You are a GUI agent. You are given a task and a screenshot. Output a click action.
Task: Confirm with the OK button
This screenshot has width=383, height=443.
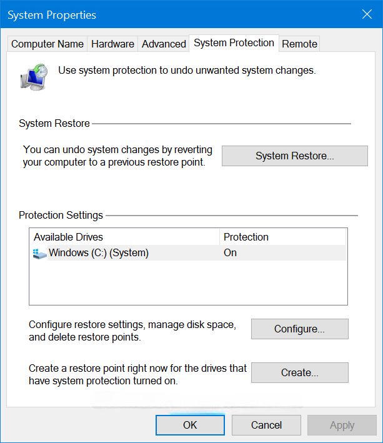tap(190, 425)
